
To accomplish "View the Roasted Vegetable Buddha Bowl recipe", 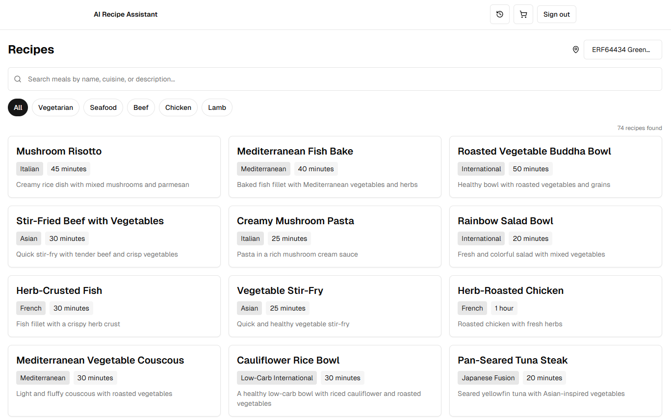I will (x=555, y=167).
